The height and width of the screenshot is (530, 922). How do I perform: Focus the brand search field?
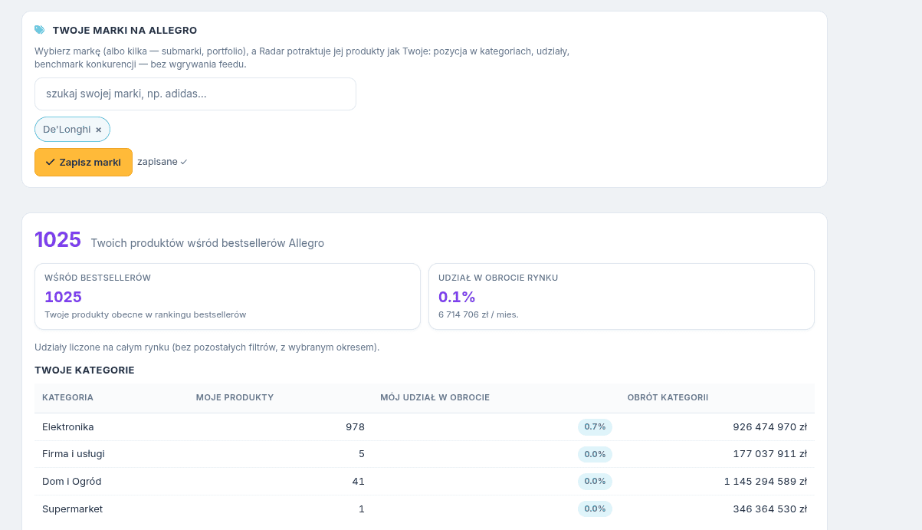click(195, 94)
